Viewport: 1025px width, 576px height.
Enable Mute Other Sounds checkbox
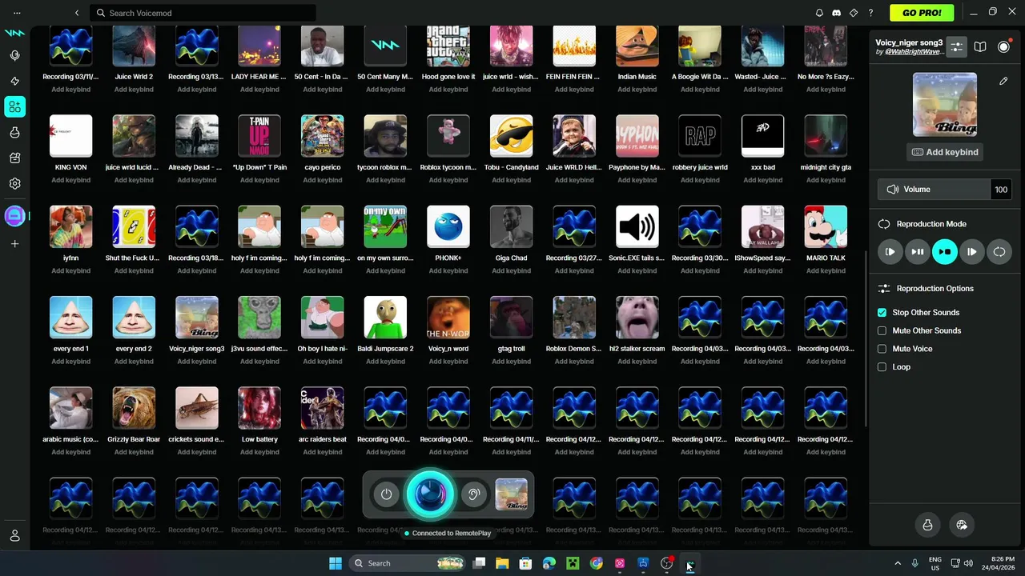tap(882, 330)
